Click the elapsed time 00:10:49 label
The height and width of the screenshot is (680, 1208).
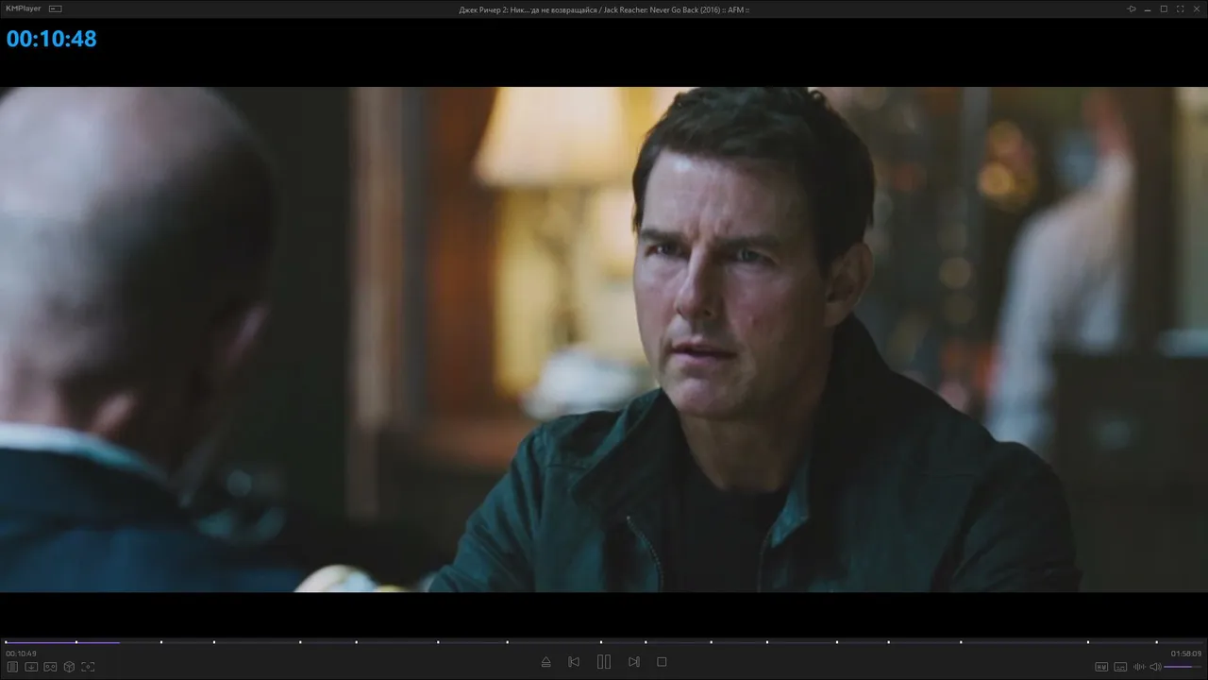pyautogui.click(x=21, y=654)
